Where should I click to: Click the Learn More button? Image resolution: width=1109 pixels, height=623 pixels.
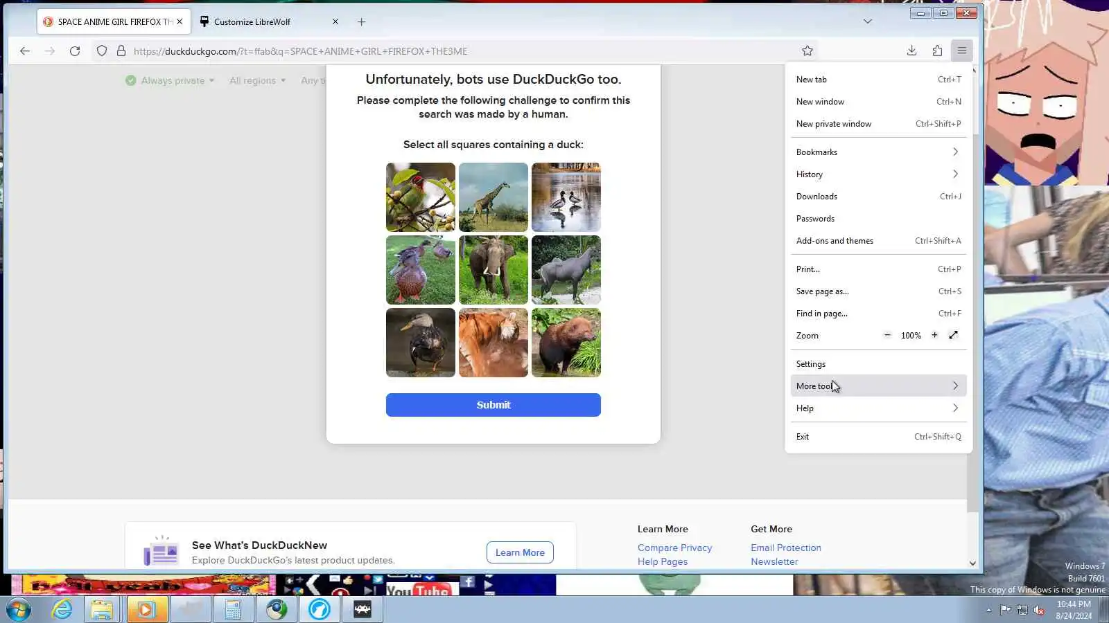(x=520, y=552)
